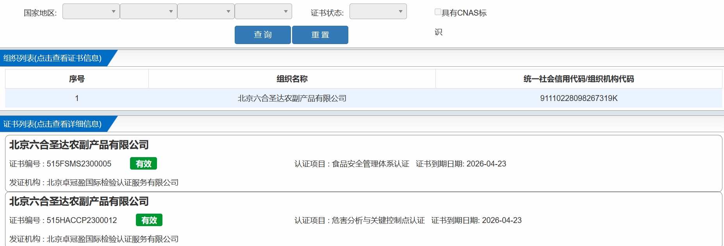Click the 查询 button
Image resolution: width=724 pixels, height=246 pixels.
[x=263, y=35]
